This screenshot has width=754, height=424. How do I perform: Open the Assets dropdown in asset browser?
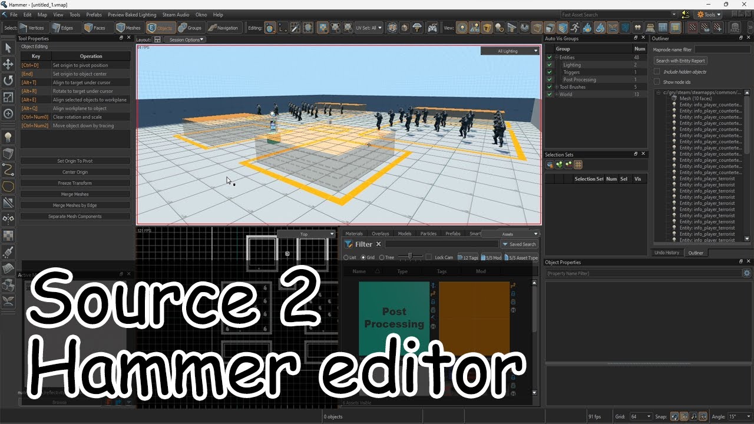tap(511, 234)
